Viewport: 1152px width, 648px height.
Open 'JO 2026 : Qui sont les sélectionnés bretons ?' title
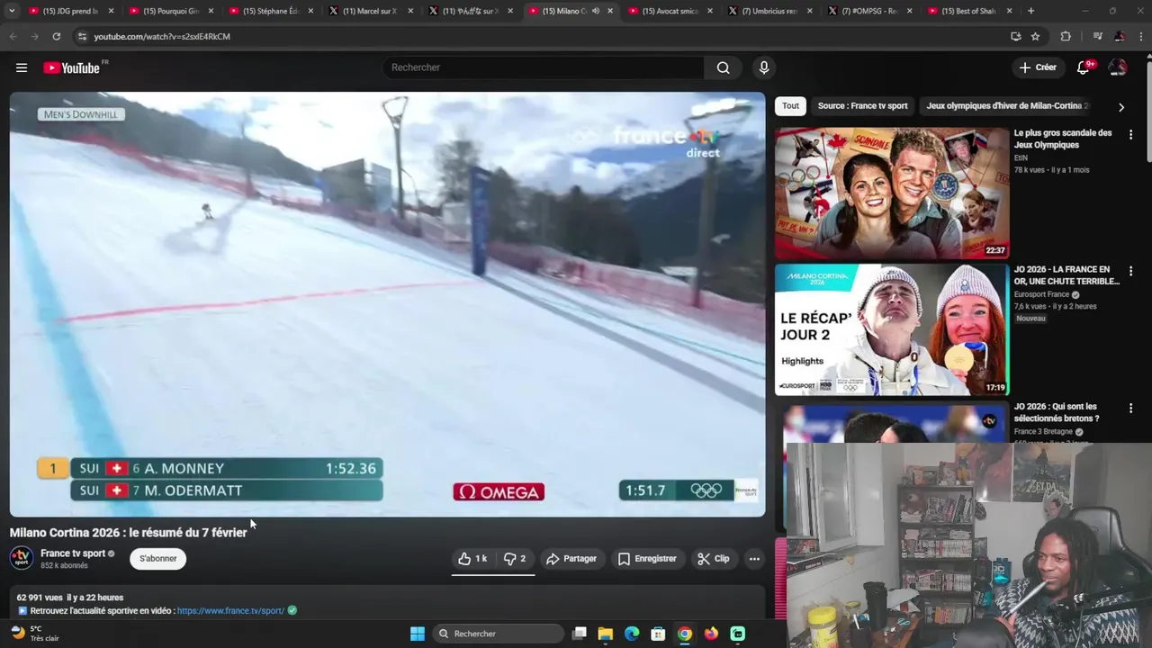click(x=1057, y=412)
